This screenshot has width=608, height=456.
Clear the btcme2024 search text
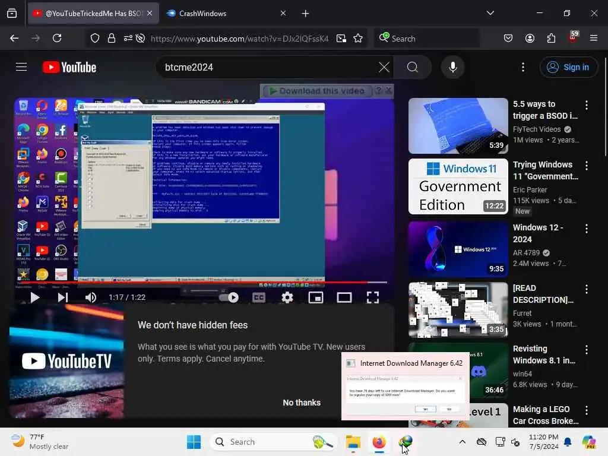pos(384,67)
